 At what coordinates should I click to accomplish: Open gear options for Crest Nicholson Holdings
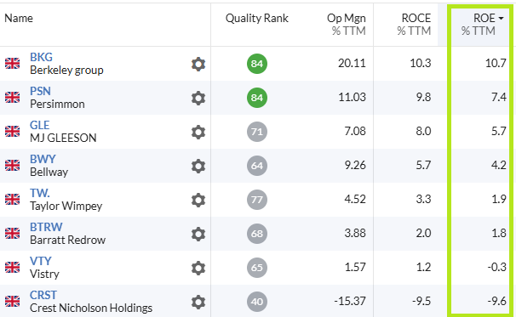198,302
